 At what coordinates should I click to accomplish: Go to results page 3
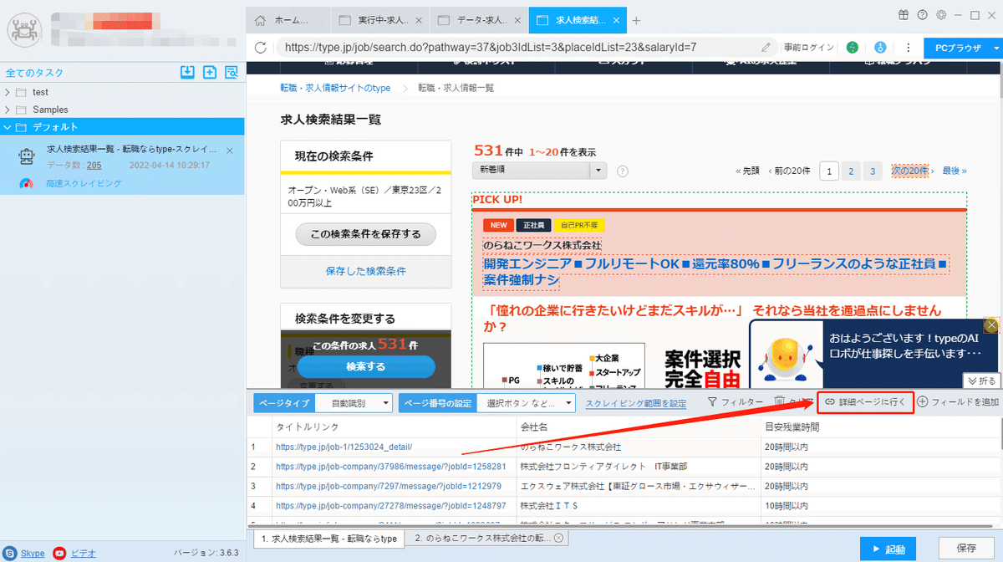(x=873, y=171)
